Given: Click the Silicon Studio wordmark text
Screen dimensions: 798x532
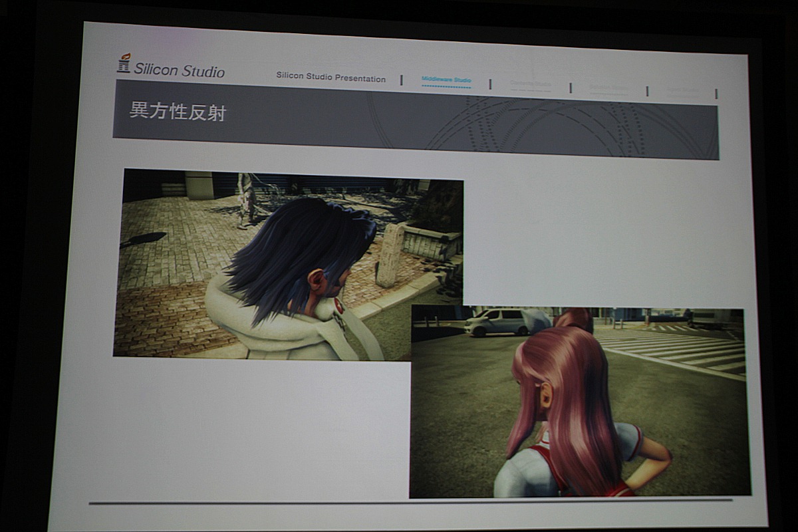Looking at the screenshot, I should click(180, 70).
